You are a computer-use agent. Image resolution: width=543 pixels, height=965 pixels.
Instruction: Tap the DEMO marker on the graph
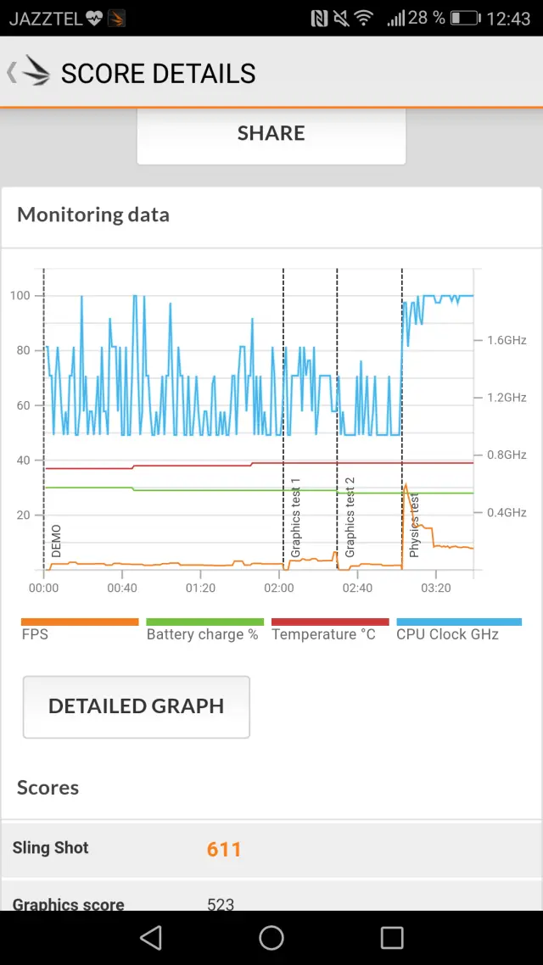pyautogui.click(x=55, y=540)
